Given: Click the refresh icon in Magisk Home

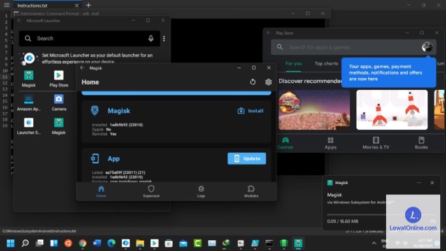Looking at the screenshot, I should tap(252, 82).
